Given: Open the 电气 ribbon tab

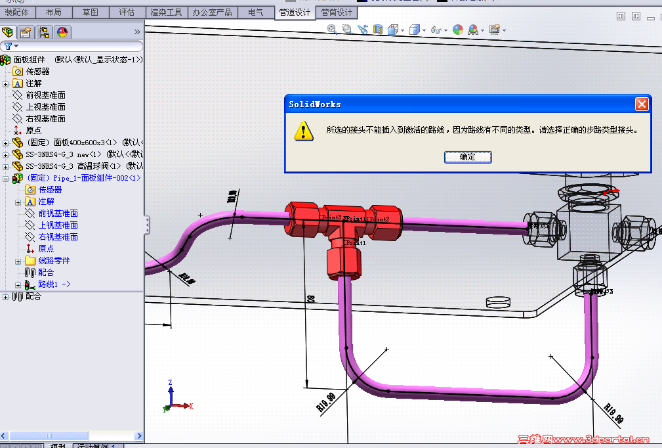Looking at the screenshot, I should (x=255, y=12).
